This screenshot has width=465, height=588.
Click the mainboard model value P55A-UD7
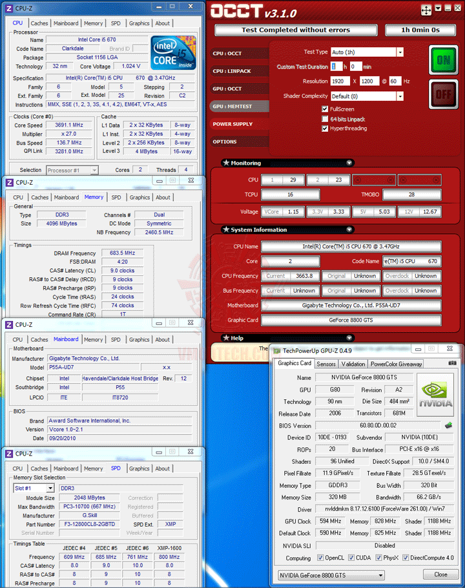[x=93, y=368]
